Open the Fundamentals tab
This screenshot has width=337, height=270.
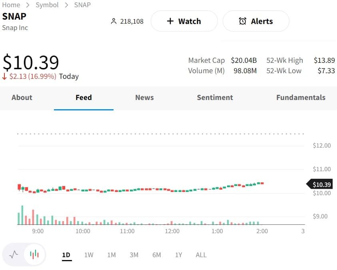point(301,97)
